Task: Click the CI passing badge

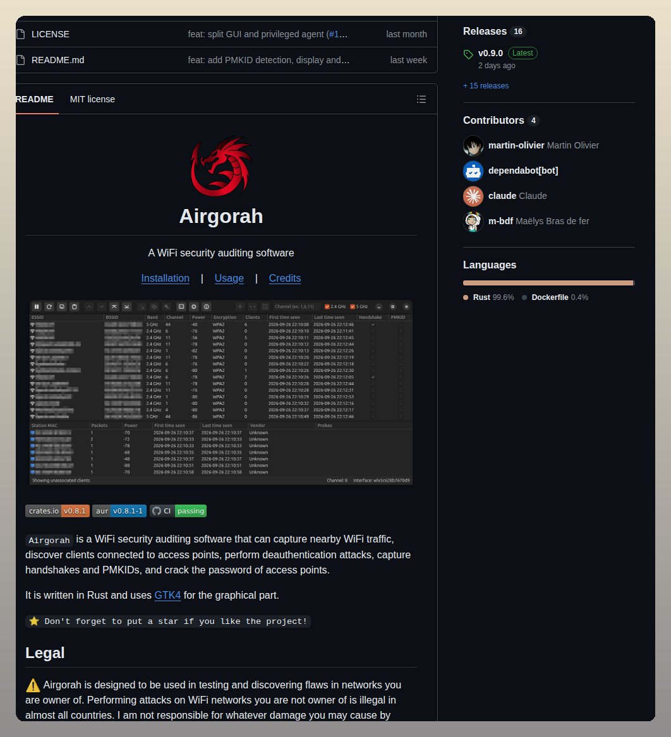Action: click(178, 511)
